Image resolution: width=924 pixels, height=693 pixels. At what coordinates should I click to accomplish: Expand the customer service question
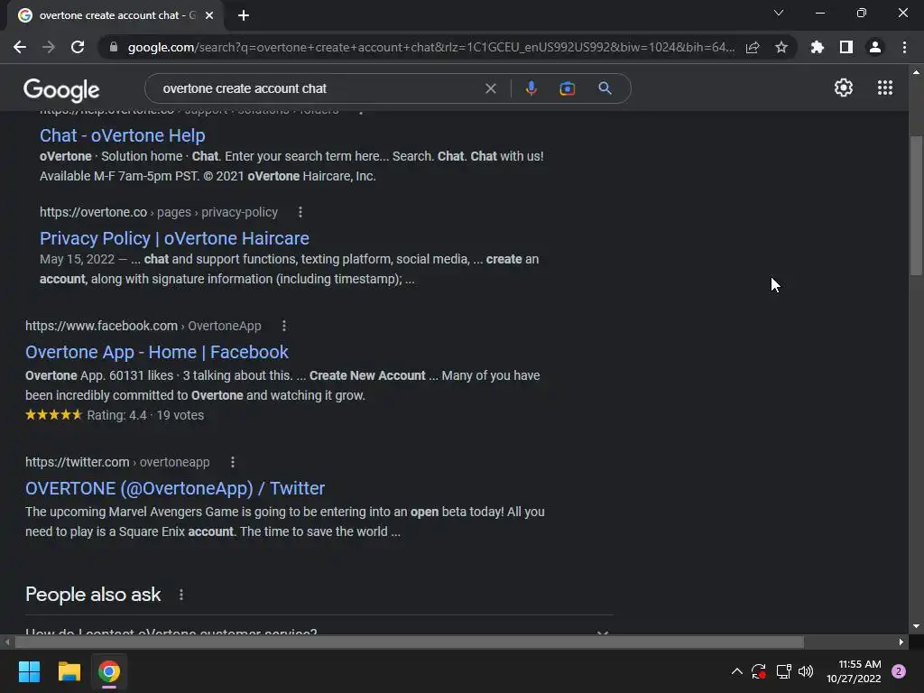319,631
